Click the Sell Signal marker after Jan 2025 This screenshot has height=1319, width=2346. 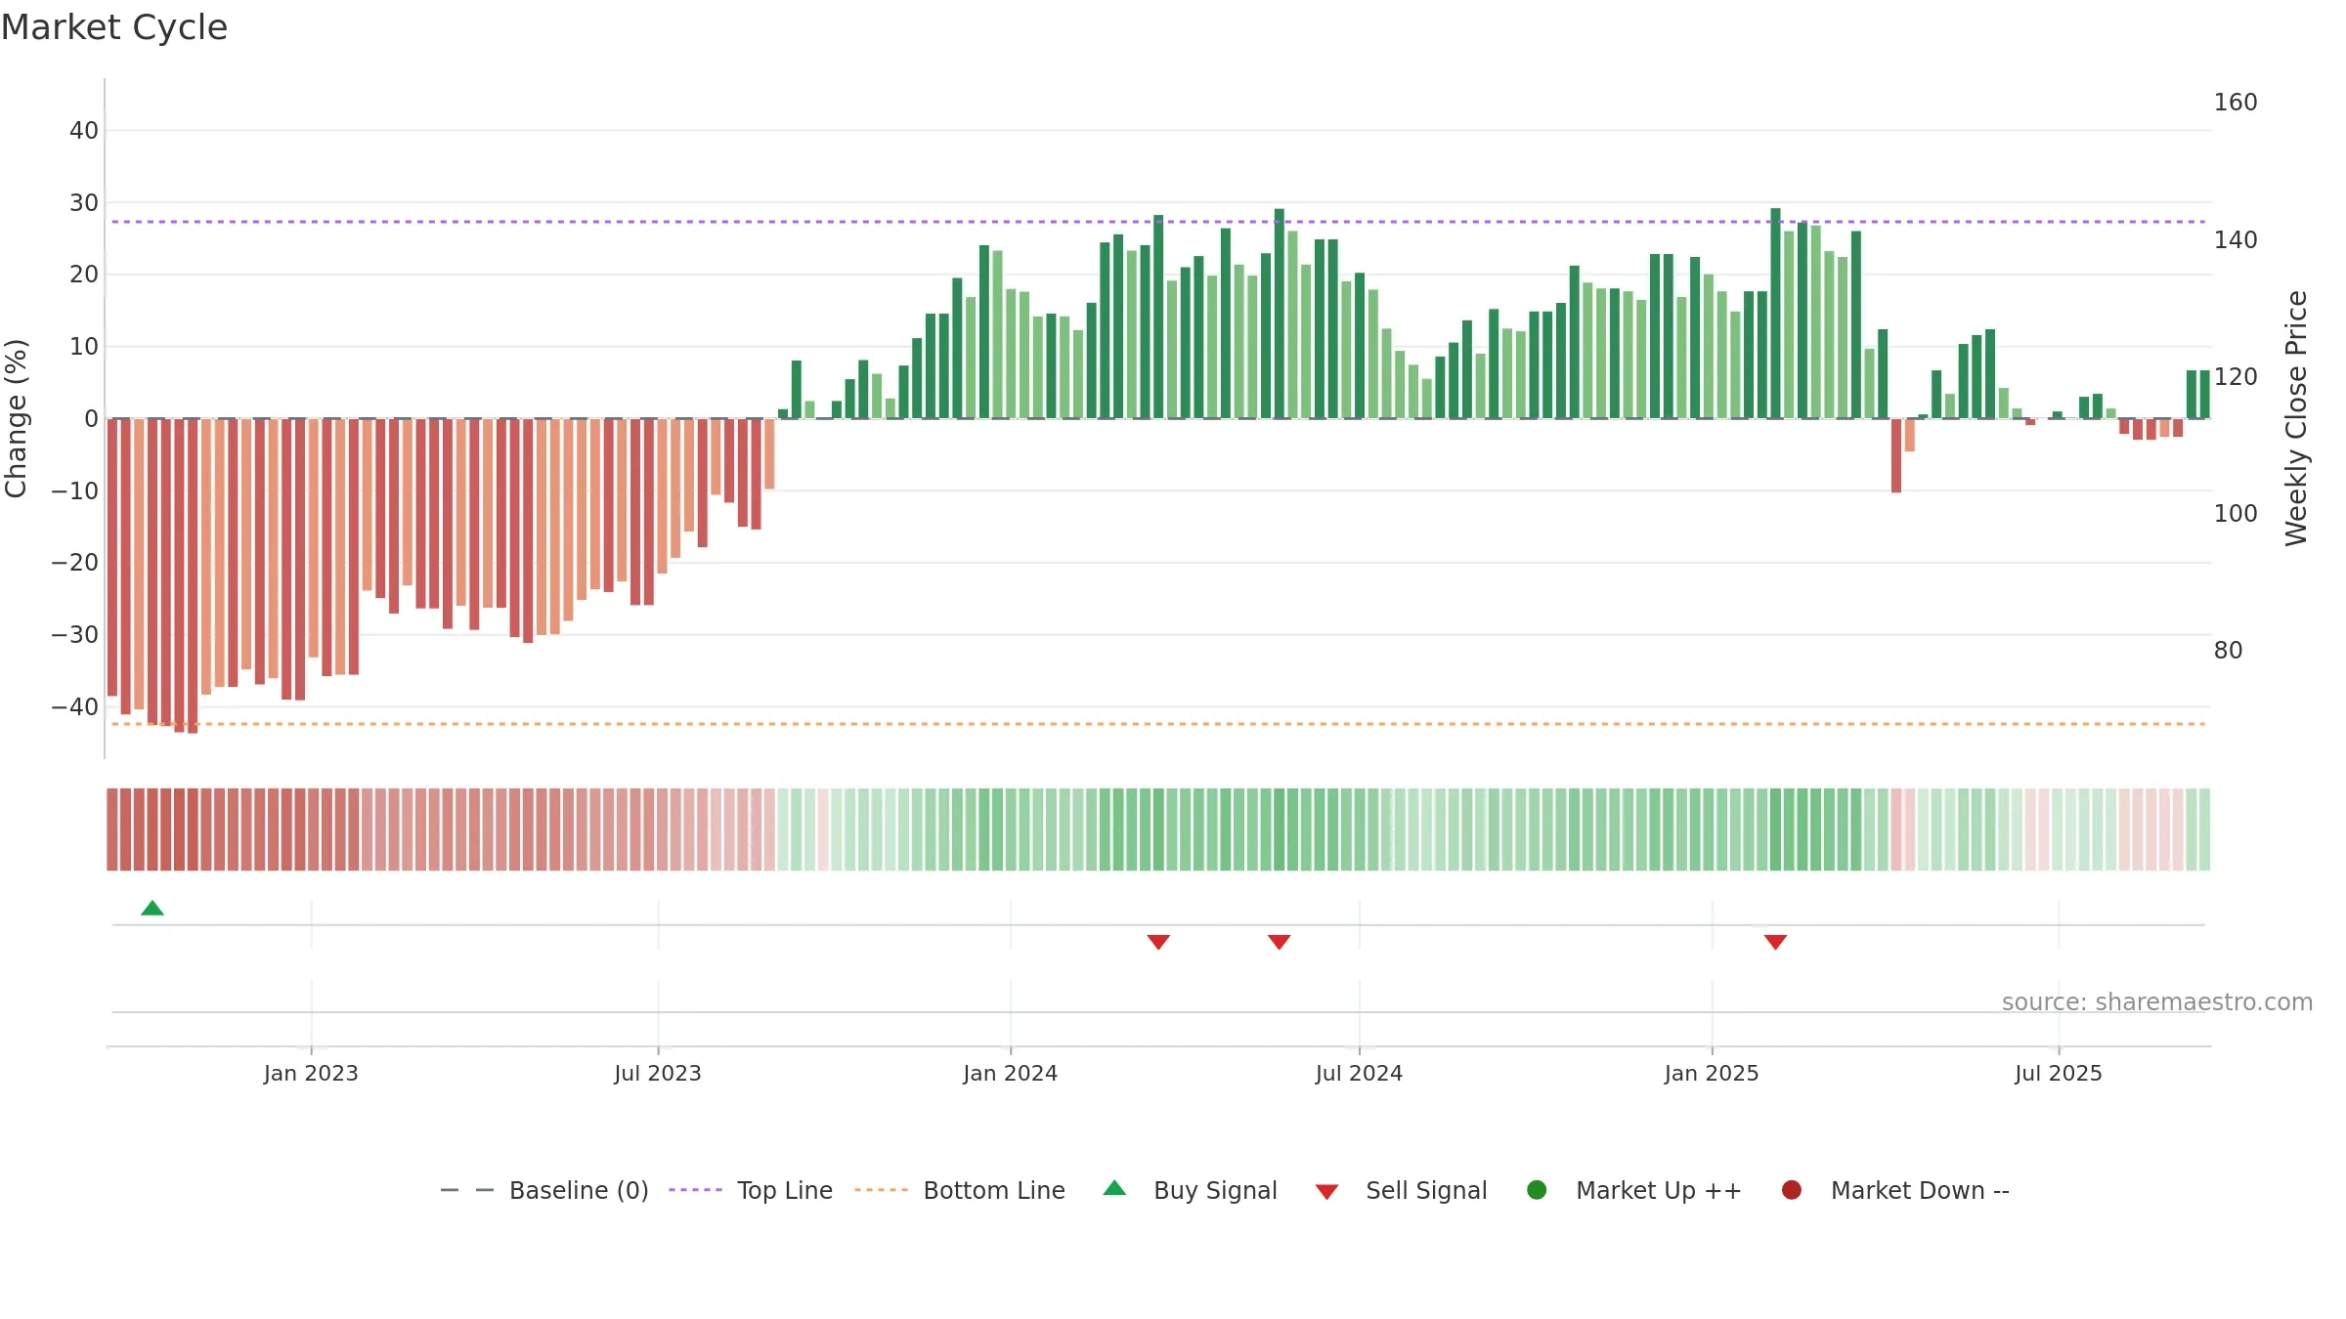pyautogui.click(x=1776, y=942)
